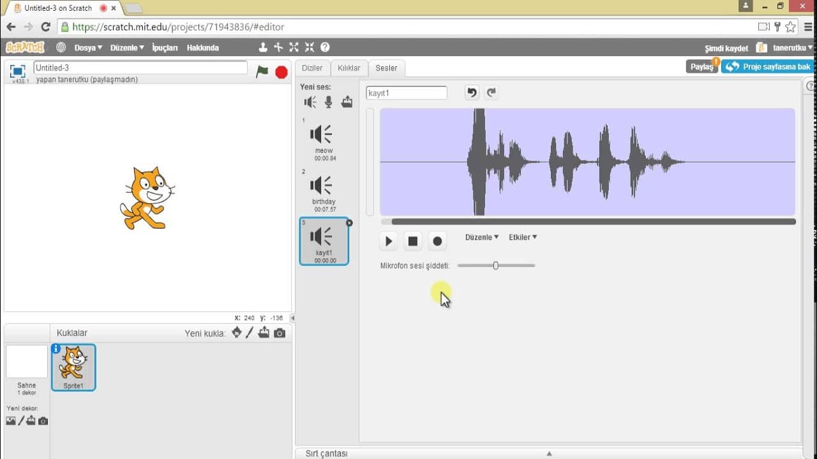Play the recorded sound
This screenshot has height=459, width=817.
pos(389,241)
